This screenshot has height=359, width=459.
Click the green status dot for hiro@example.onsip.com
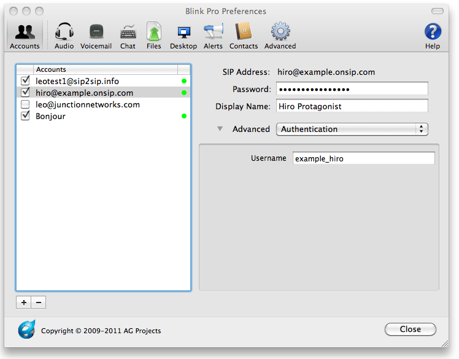(184, 93)
